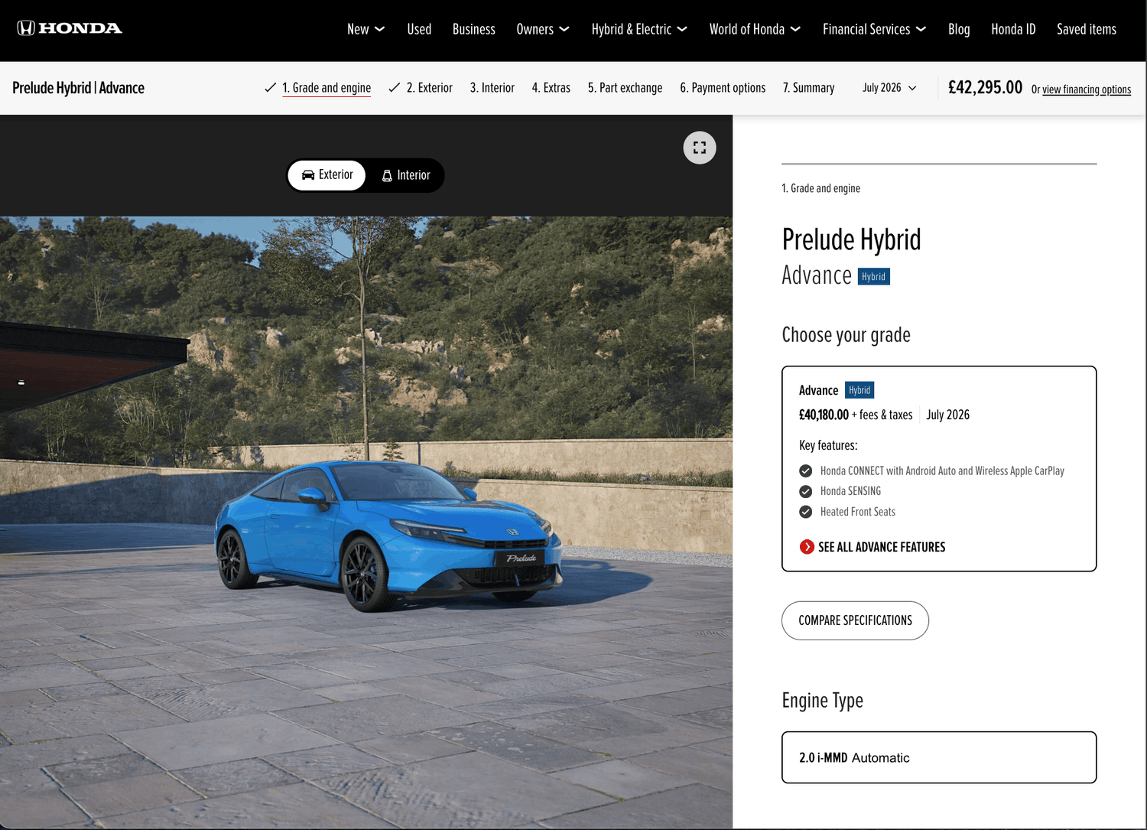Image resolution: width=1147 pixels, height=830 pixels.
Task: Open the Owners dropdown menu
Action: point(543,29)
